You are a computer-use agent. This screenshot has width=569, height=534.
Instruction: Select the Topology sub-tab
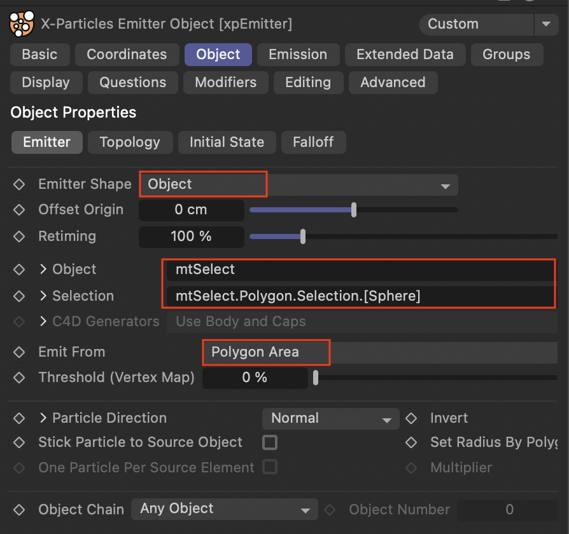tap(130, 142)
